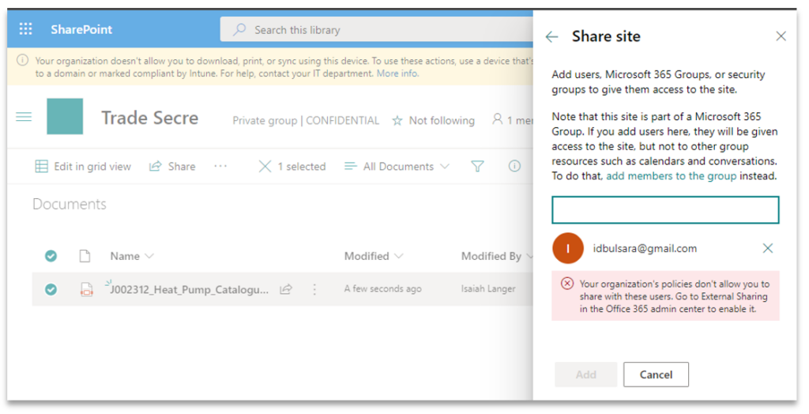This screenshot has width=809, height=414.
Task: Click the PDF file icon in row
Action: pos(86,290)
